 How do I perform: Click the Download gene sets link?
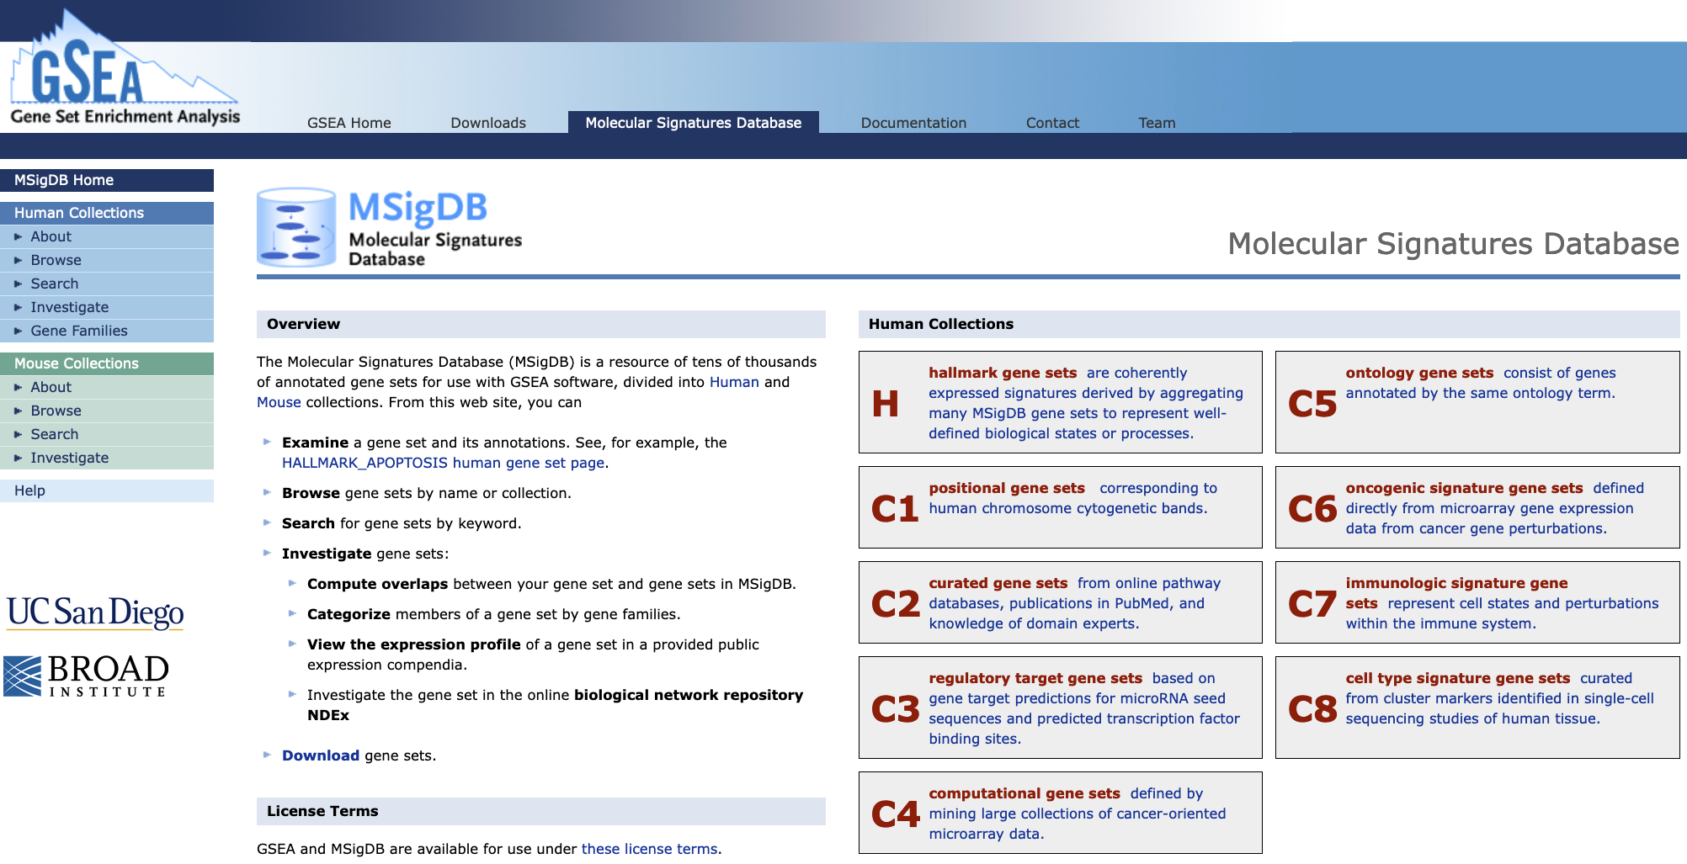tap(321, 755)
